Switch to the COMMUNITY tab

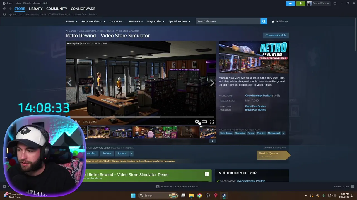coord(57,9)
